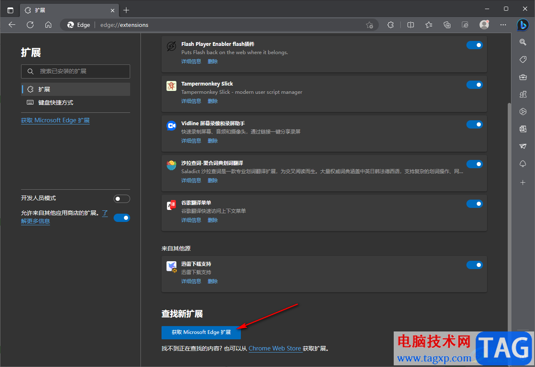535x367 pixels.
Task: Open the Chrome Web Store link
Action: pyautogui.click(x=275, y=348)
